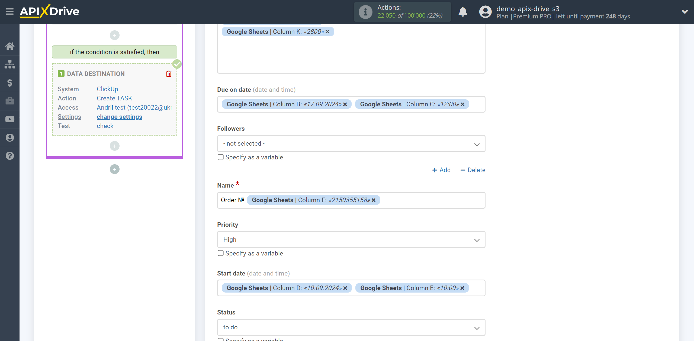Open the notifications bell
Viewport: 694px width, 341px height.
click(x=463, y=12)
